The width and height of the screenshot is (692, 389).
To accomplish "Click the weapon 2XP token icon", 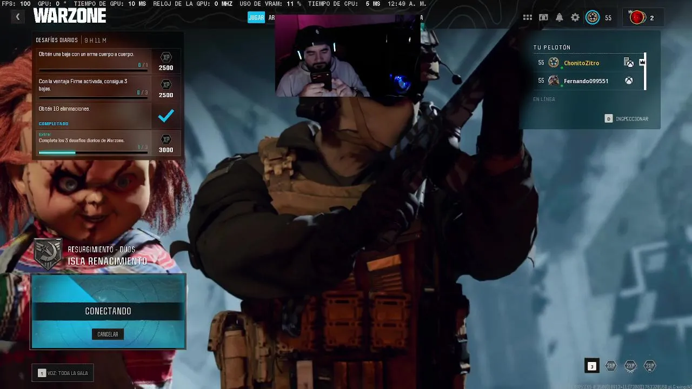I will pyautogui.click(x=630, y=366).
